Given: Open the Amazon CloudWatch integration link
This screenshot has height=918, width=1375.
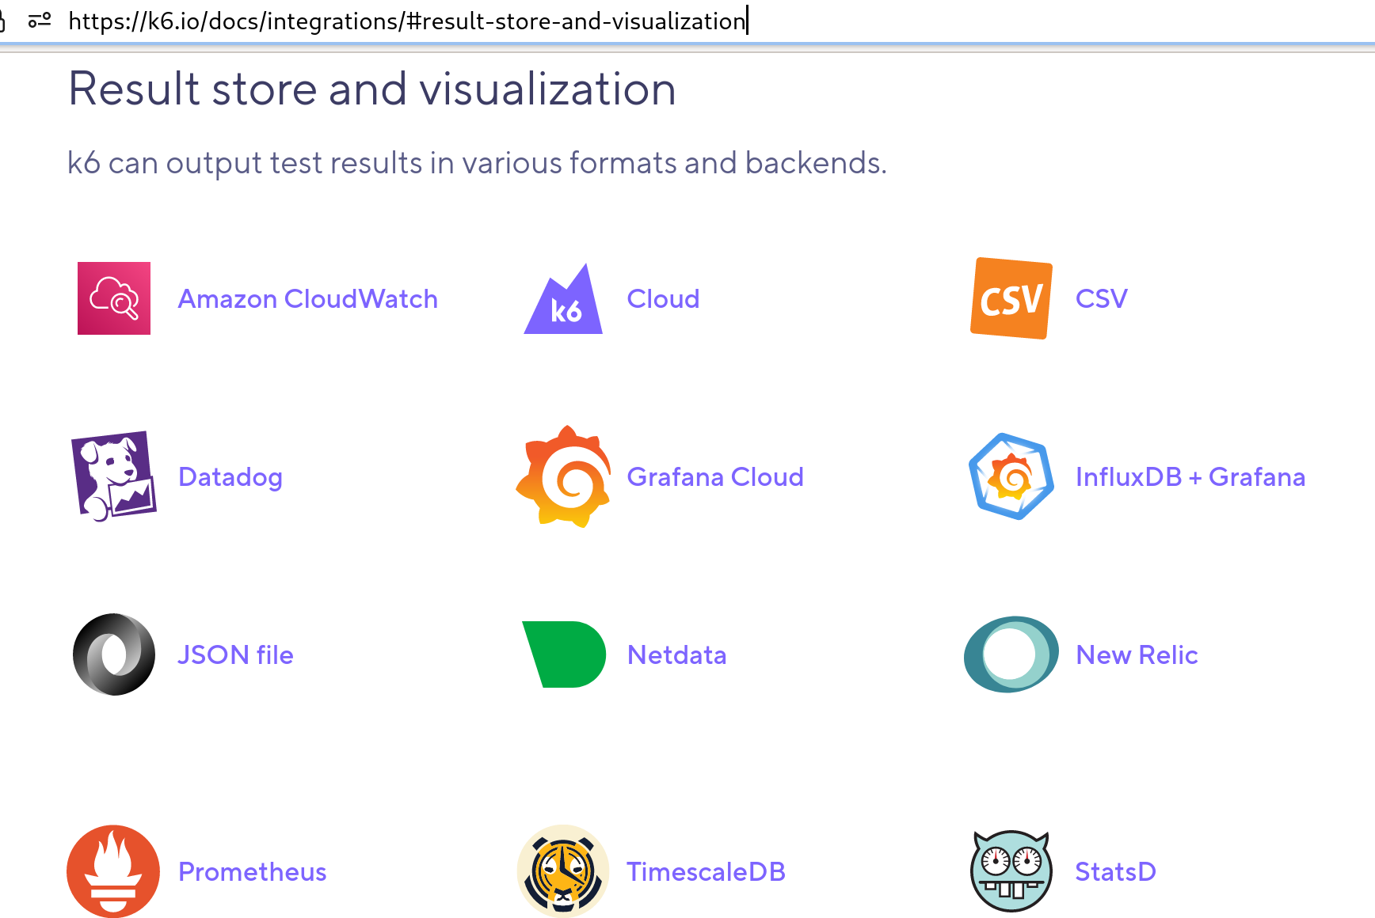Looking at the screenshot, I should (307, 299).
